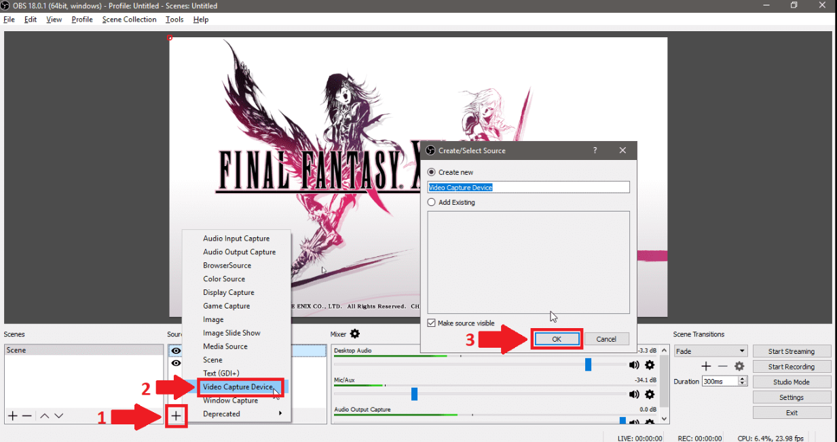Choose Image Slide Show source
837x442 pixels.
pyautogui.click(x=236, y=333)
